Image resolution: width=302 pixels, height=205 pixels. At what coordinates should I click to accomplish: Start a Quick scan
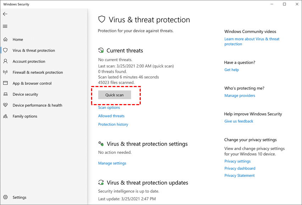pyautogui.click(x=114, y=95)
